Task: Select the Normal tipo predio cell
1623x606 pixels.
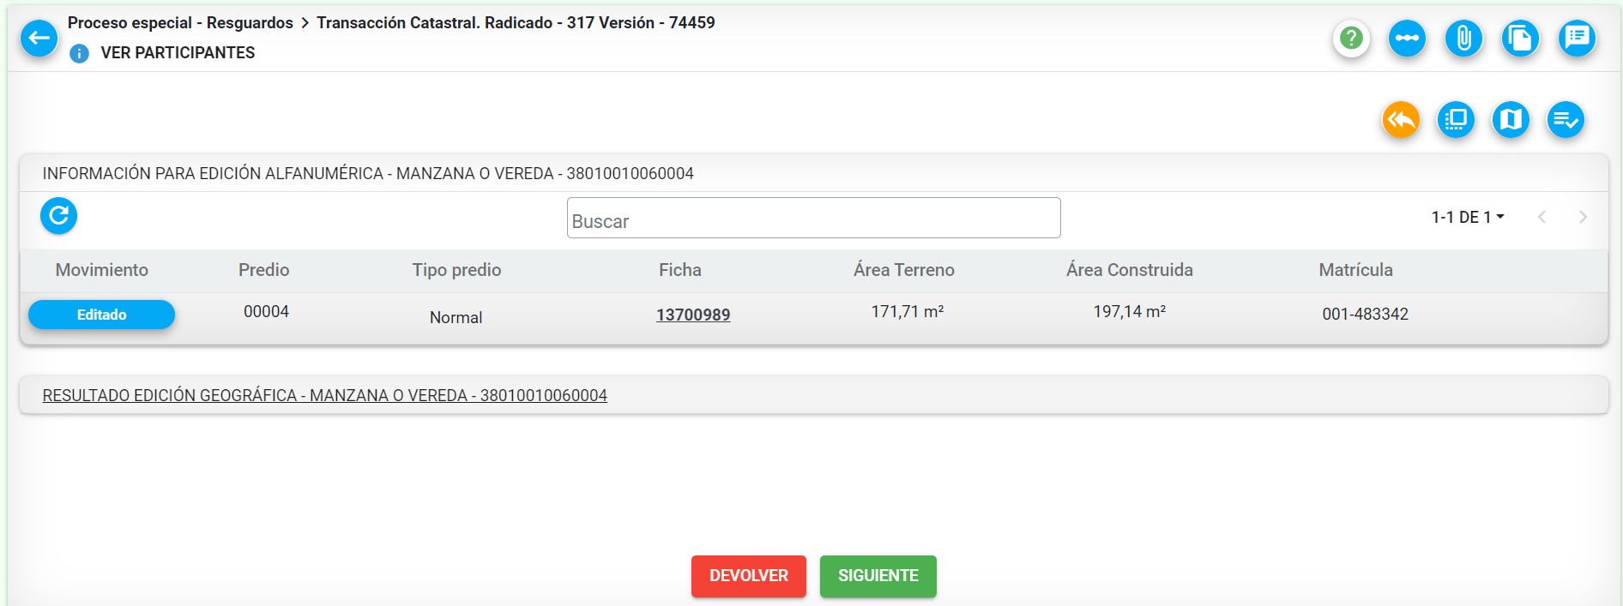Action: tap(456, 317)
